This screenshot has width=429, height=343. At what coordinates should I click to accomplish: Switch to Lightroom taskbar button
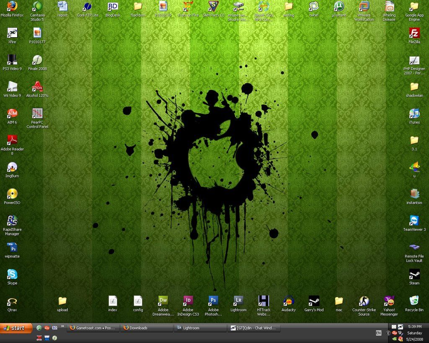click(200, 328)
